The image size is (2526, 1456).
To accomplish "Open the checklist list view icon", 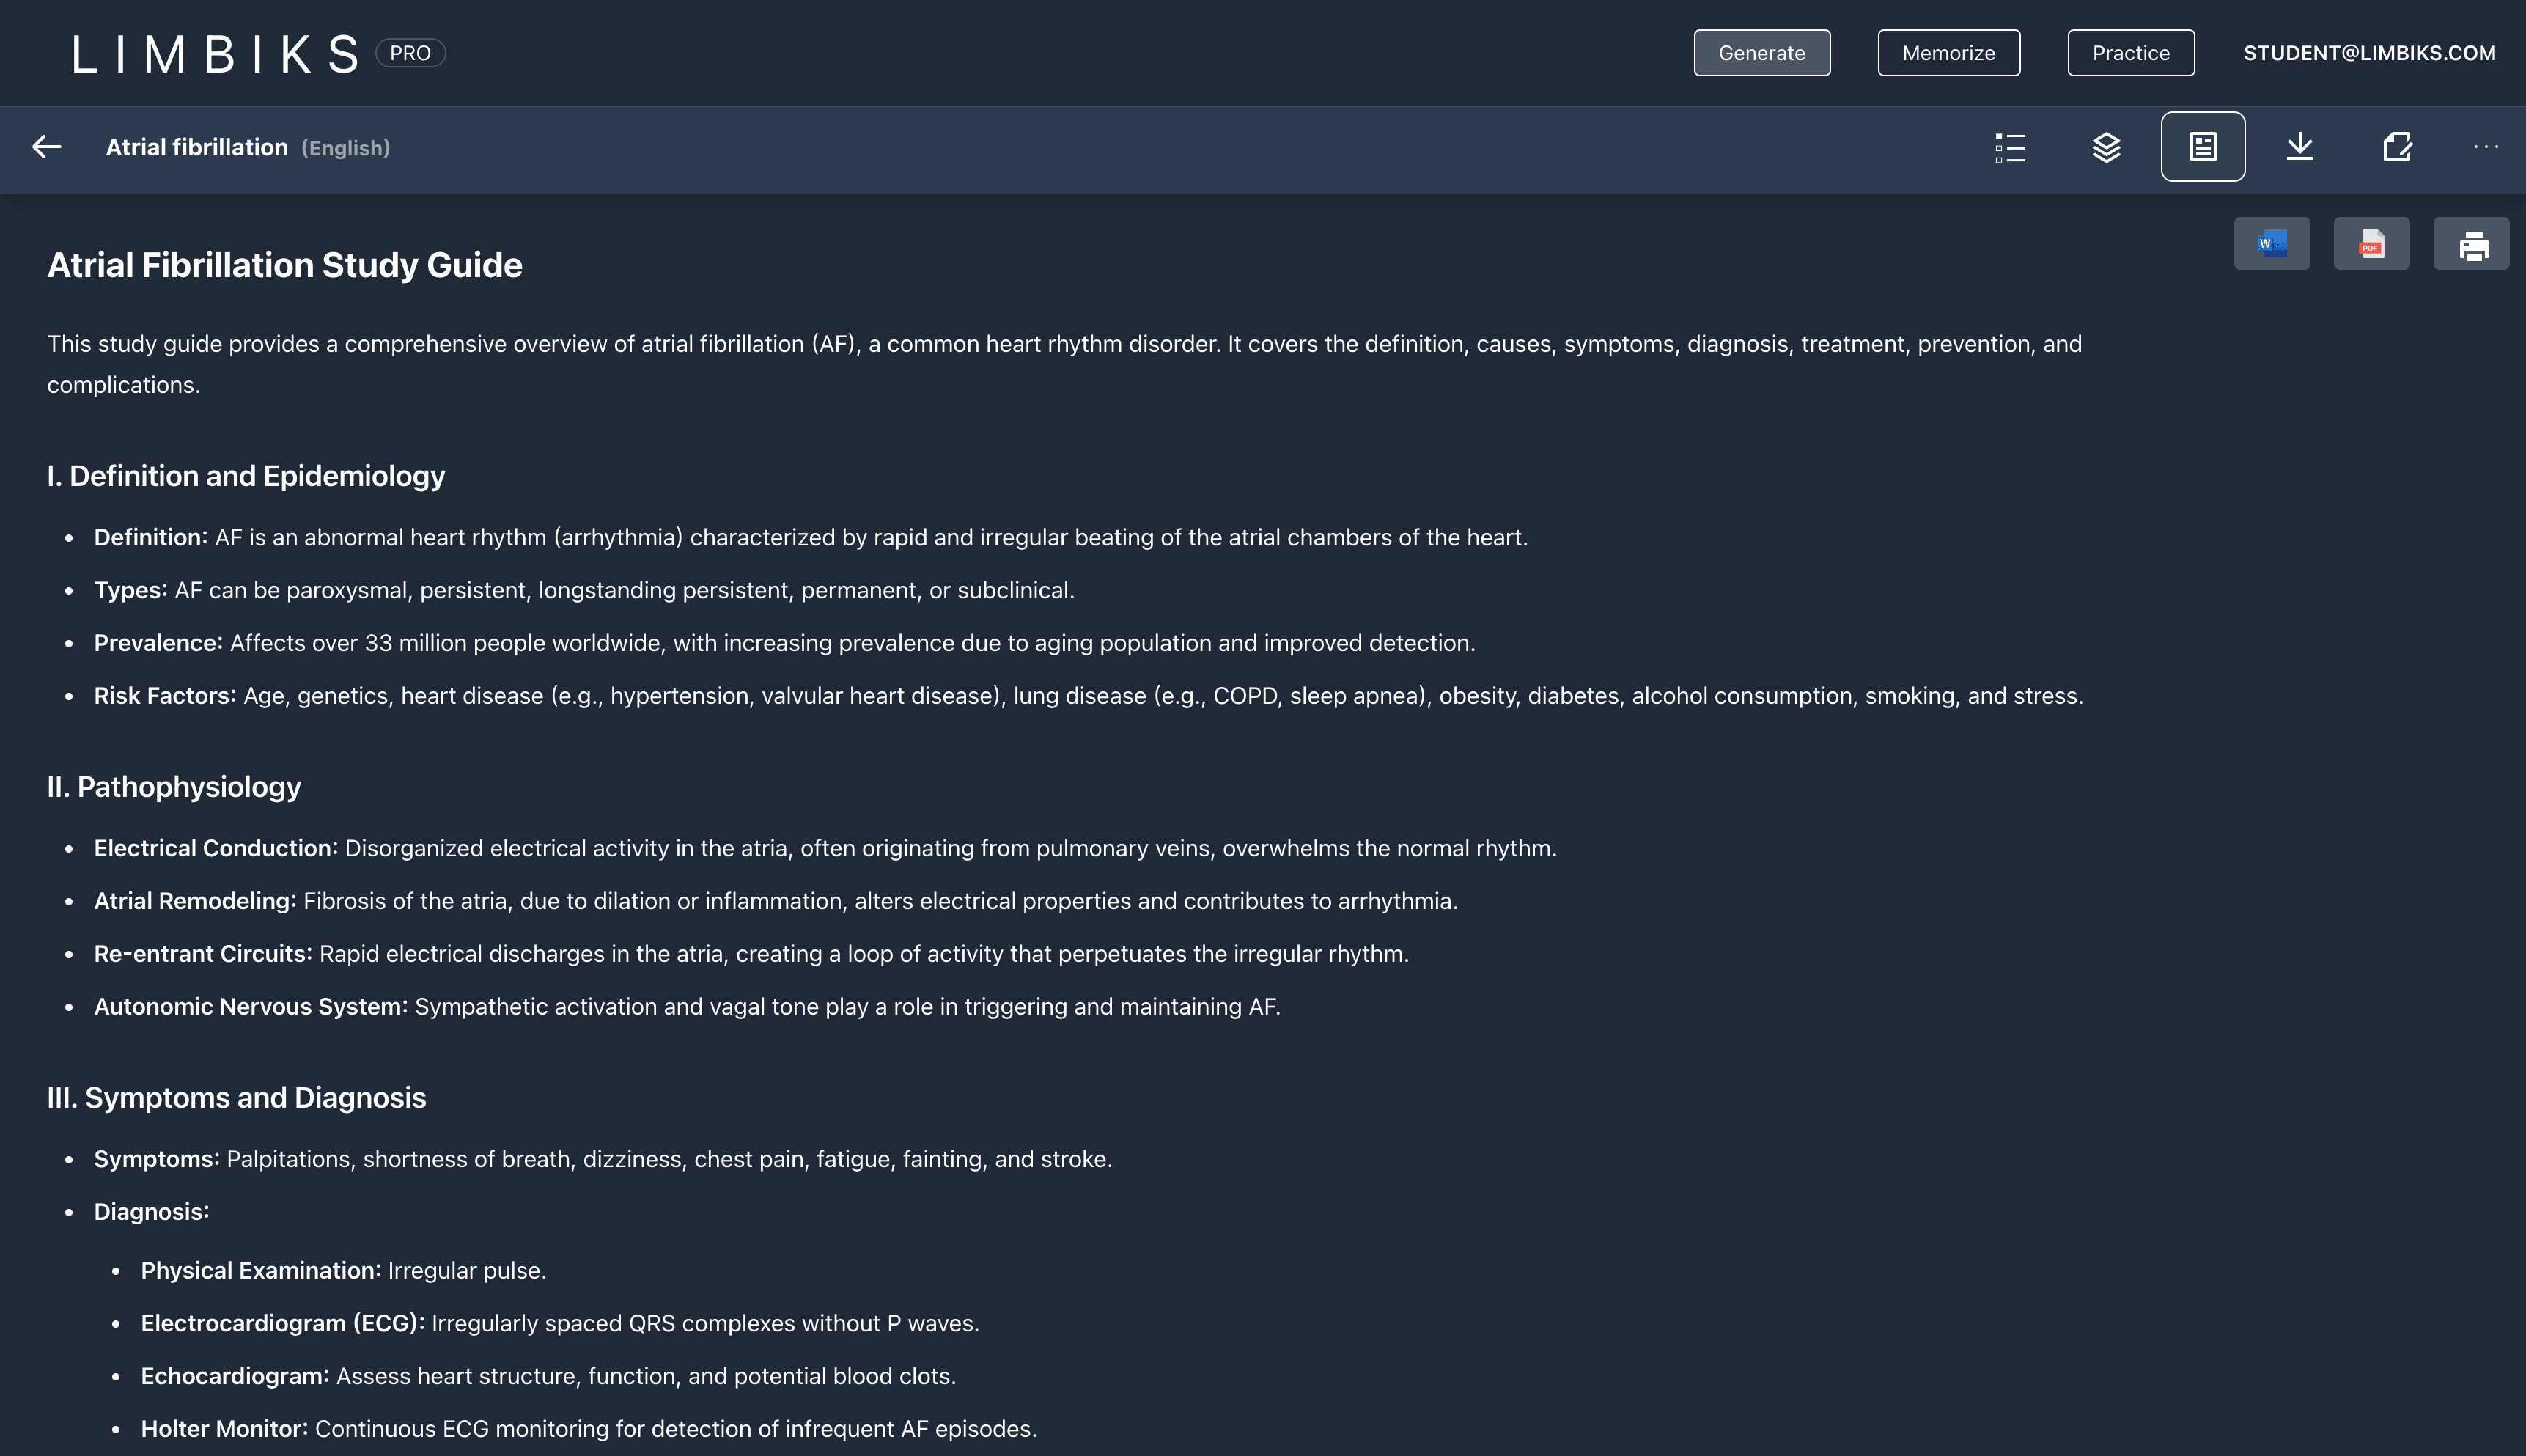I will point(2010,147).
